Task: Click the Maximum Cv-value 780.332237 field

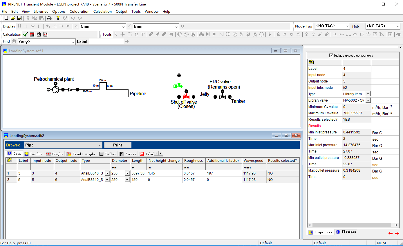Action: point(357,113)
